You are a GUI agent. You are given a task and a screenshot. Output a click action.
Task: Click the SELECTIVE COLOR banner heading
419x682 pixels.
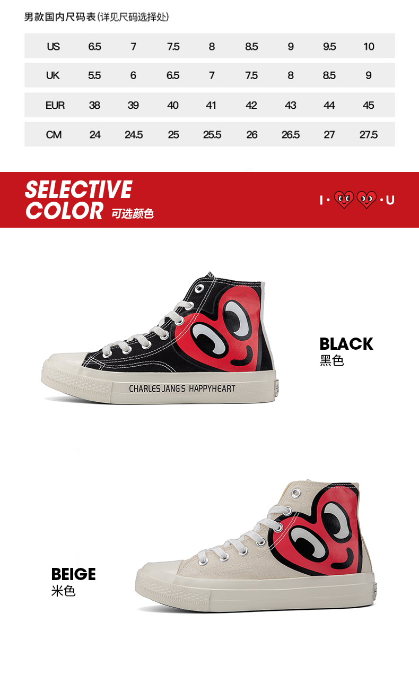point(78,200)
